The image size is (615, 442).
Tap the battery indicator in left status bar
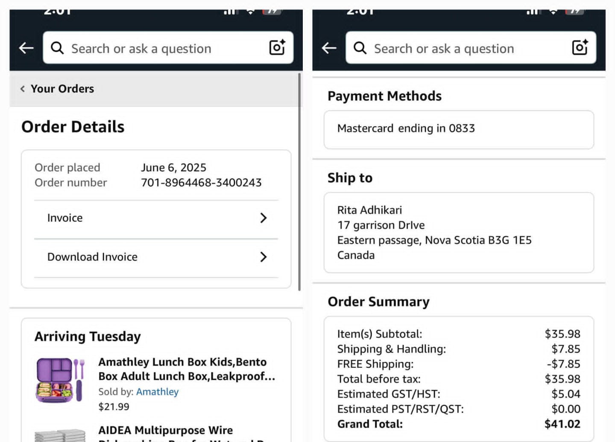point(272,11)
